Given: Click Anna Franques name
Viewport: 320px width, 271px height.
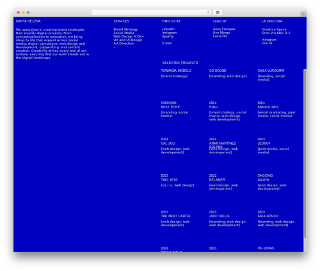Looking at the screenshot, I should pos(224,29).
